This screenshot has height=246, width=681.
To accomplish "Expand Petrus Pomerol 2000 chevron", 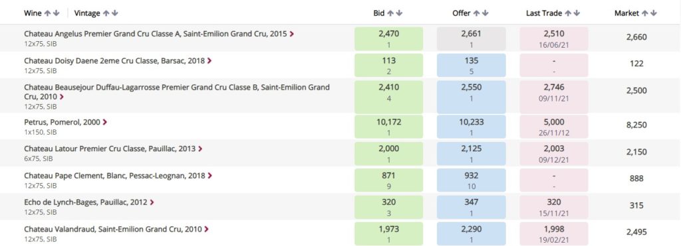I will coord(104,122).
